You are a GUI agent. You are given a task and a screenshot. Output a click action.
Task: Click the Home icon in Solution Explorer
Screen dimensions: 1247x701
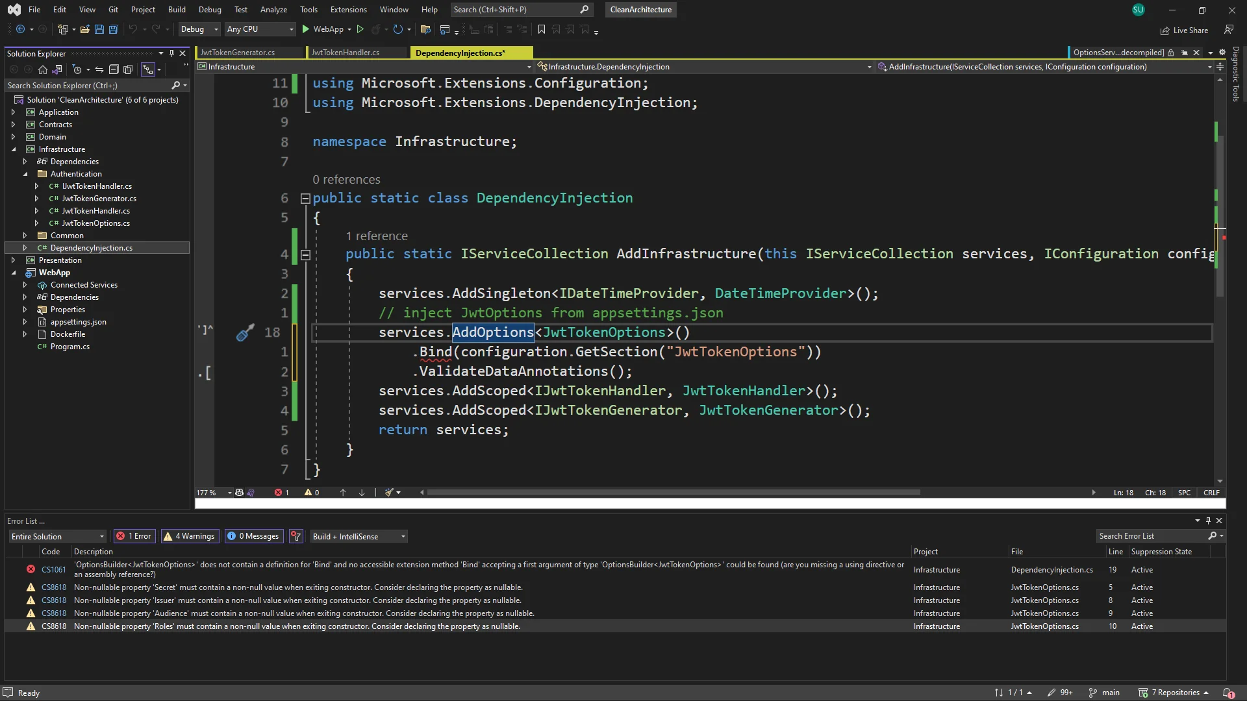click(43, 69)
